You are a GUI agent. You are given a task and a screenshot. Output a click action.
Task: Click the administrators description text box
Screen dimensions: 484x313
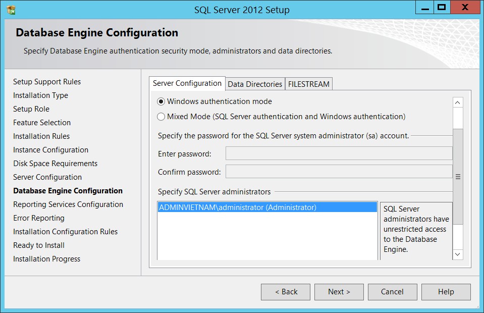click(416, 231)
